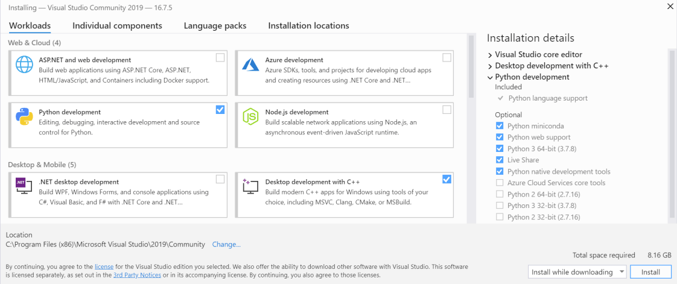
Task: Enable the Azure development workload checkbox
Action: (447, 58)
